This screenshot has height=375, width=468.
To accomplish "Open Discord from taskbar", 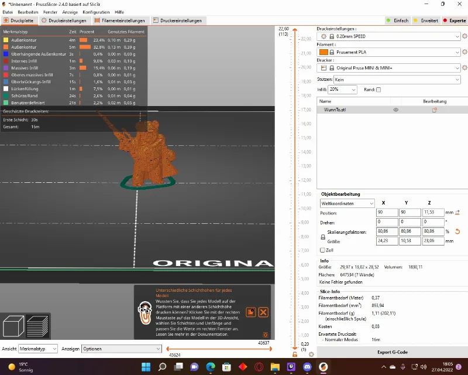I will [x=307, y=367].
